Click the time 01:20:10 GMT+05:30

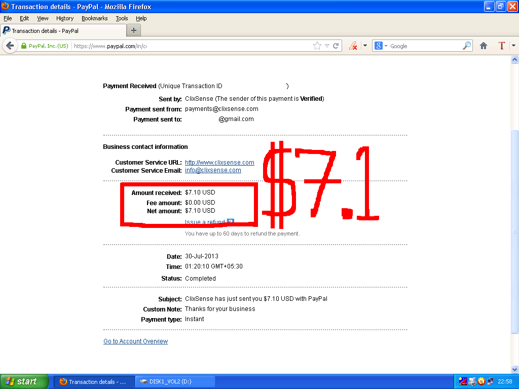tap(214, 266)
